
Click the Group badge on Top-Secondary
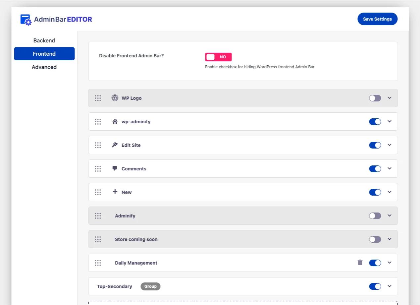(x=150, y=286)
